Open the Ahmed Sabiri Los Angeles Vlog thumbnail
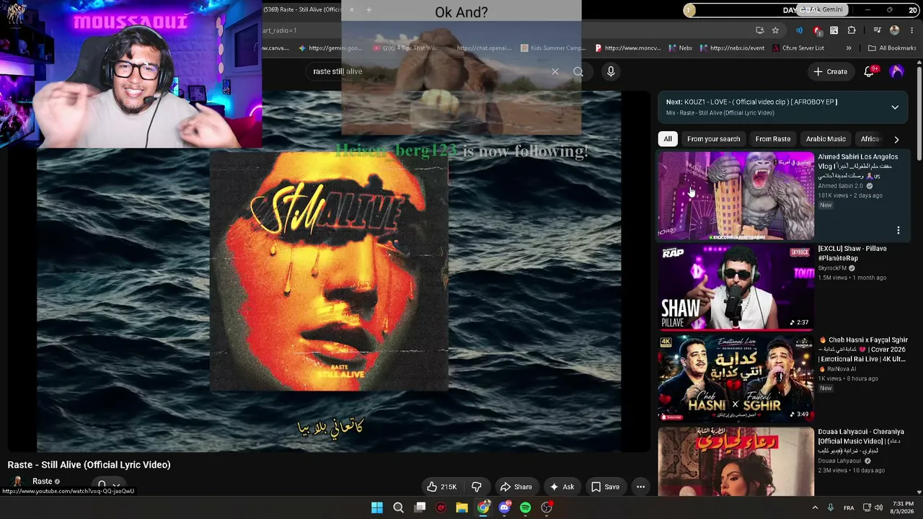The width and height of the screenshot is (923, 519). click(x=736, y=195)
